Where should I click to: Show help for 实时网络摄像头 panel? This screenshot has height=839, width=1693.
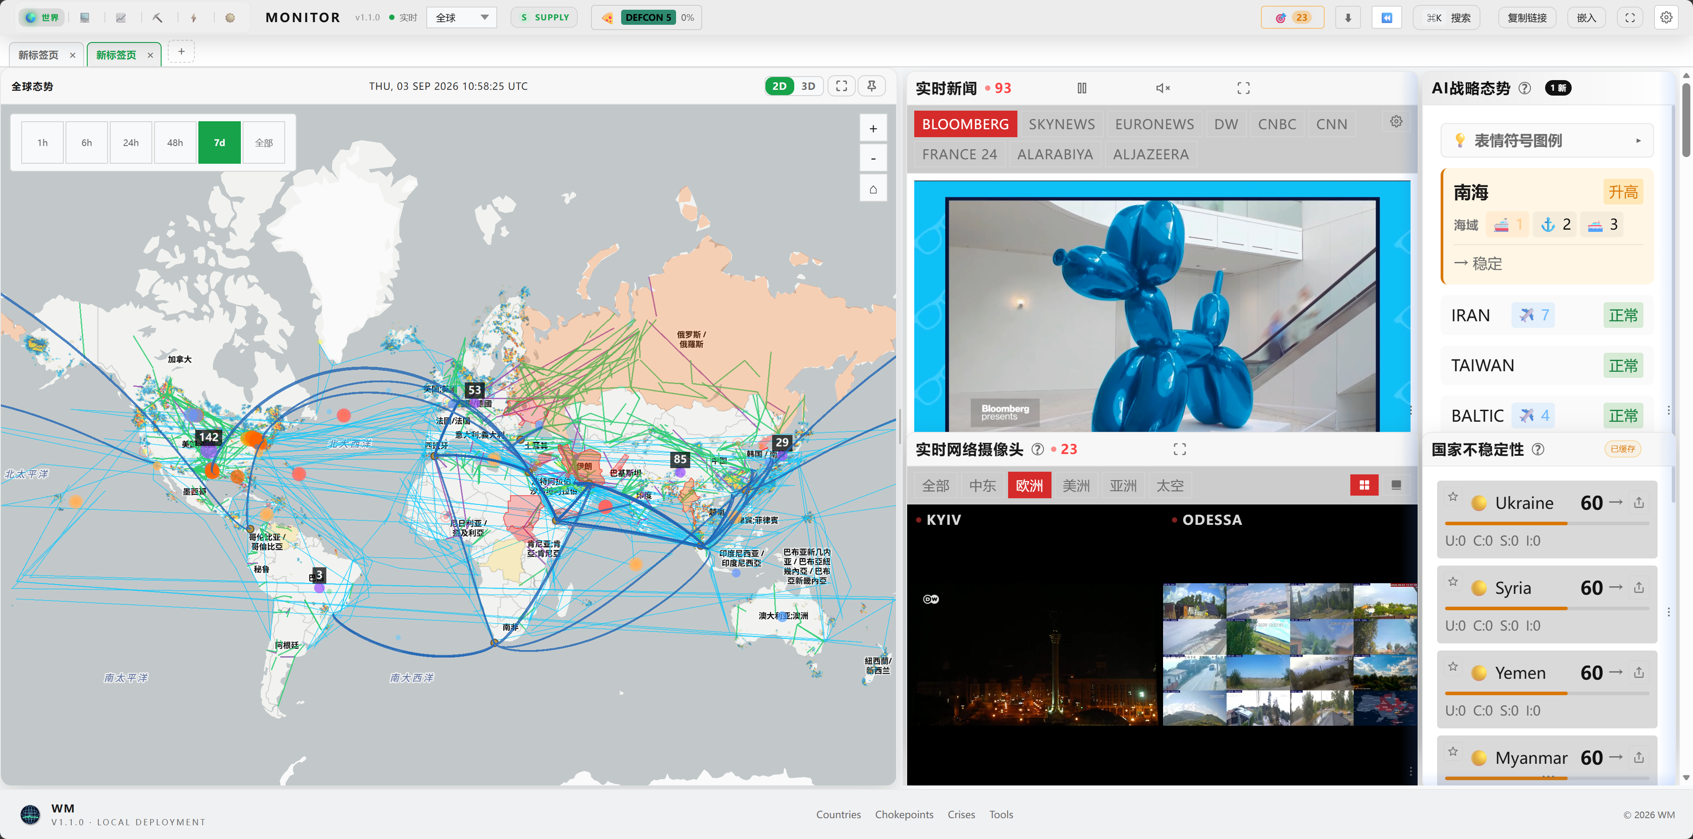(x=1037, y=450)
